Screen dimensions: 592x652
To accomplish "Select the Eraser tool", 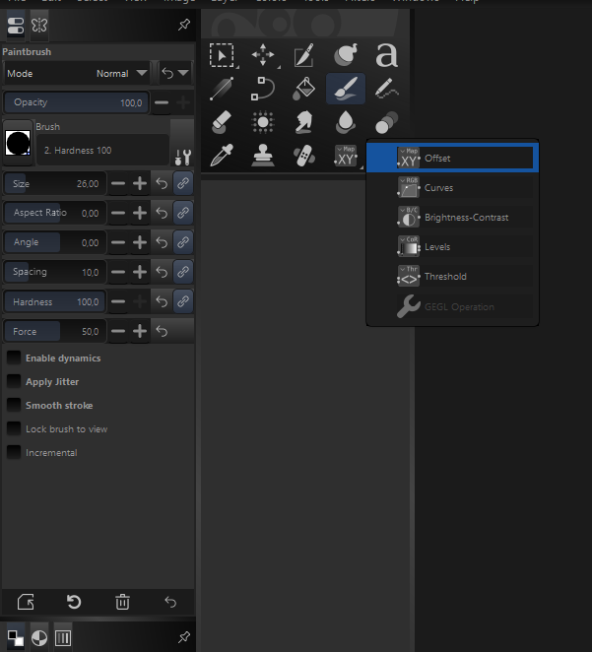I will 222,122.
